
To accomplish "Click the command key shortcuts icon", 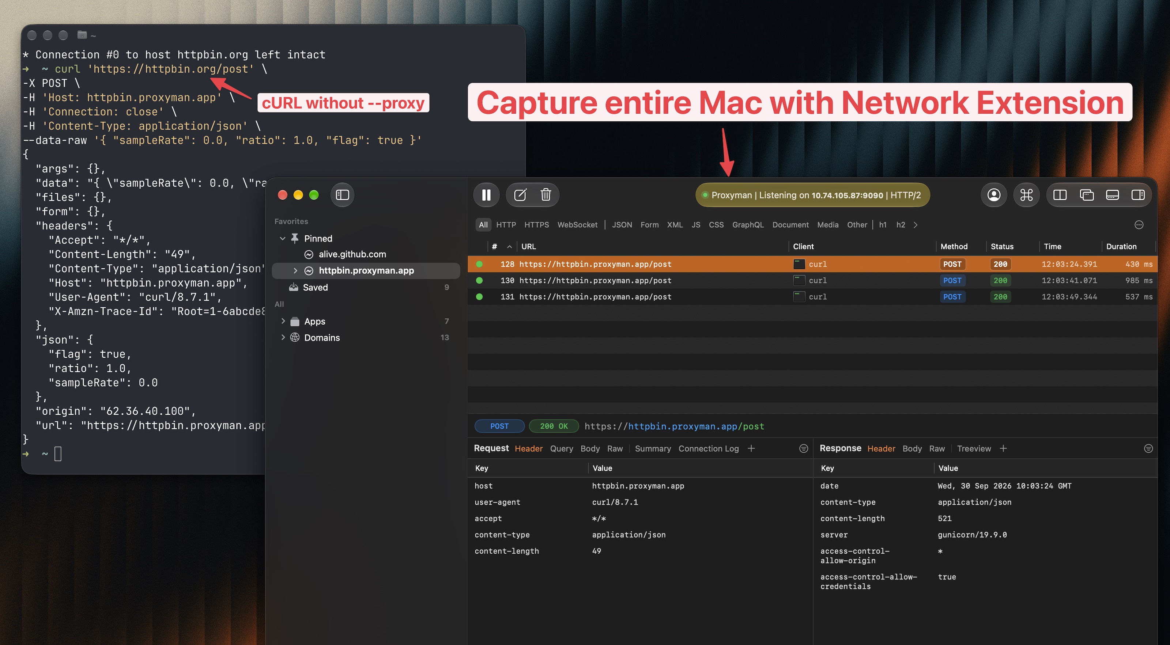I will click(x=1026, y=195).
